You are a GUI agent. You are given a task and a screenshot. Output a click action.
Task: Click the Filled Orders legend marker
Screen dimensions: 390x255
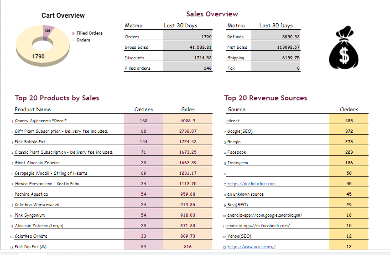73,33
